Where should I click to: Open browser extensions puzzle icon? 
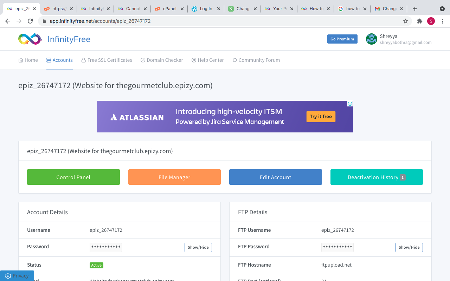point(419,21)
